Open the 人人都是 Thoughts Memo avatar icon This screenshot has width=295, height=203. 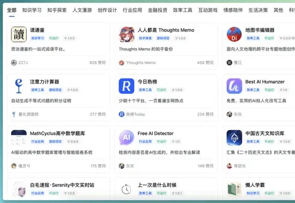(x=126, y=34)
